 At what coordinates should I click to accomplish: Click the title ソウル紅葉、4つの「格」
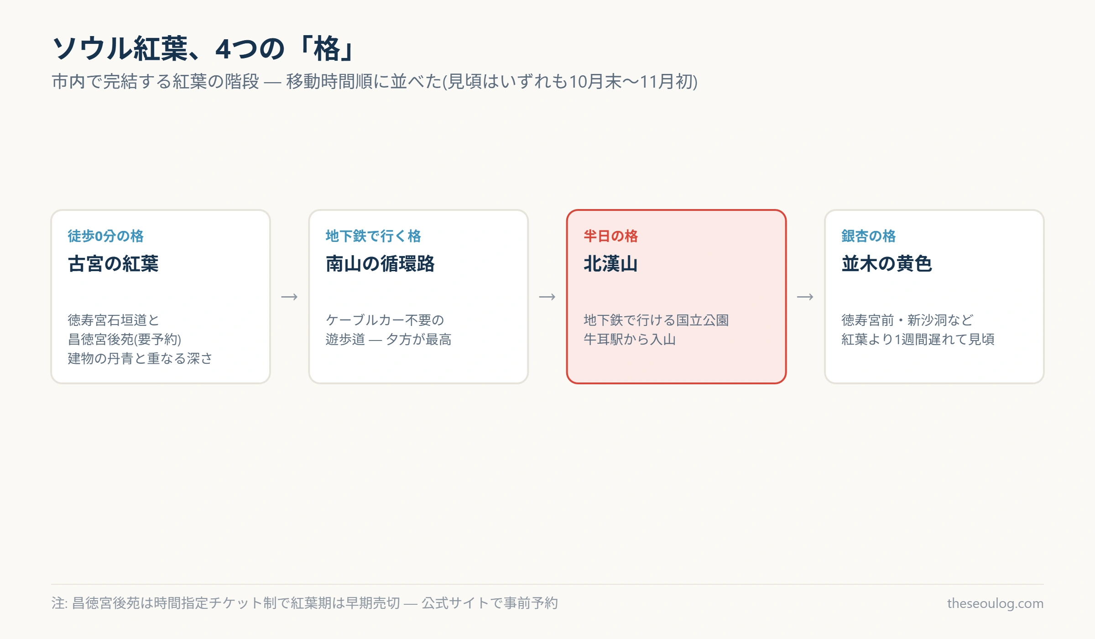click(x=203, y=48)
